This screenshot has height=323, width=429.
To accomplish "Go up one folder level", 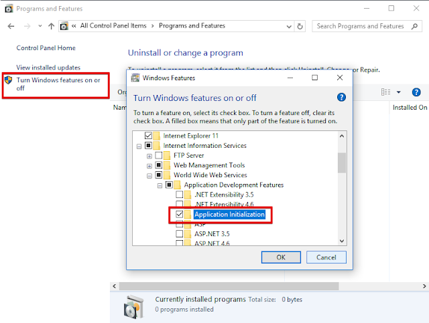I will click(51, 26).
